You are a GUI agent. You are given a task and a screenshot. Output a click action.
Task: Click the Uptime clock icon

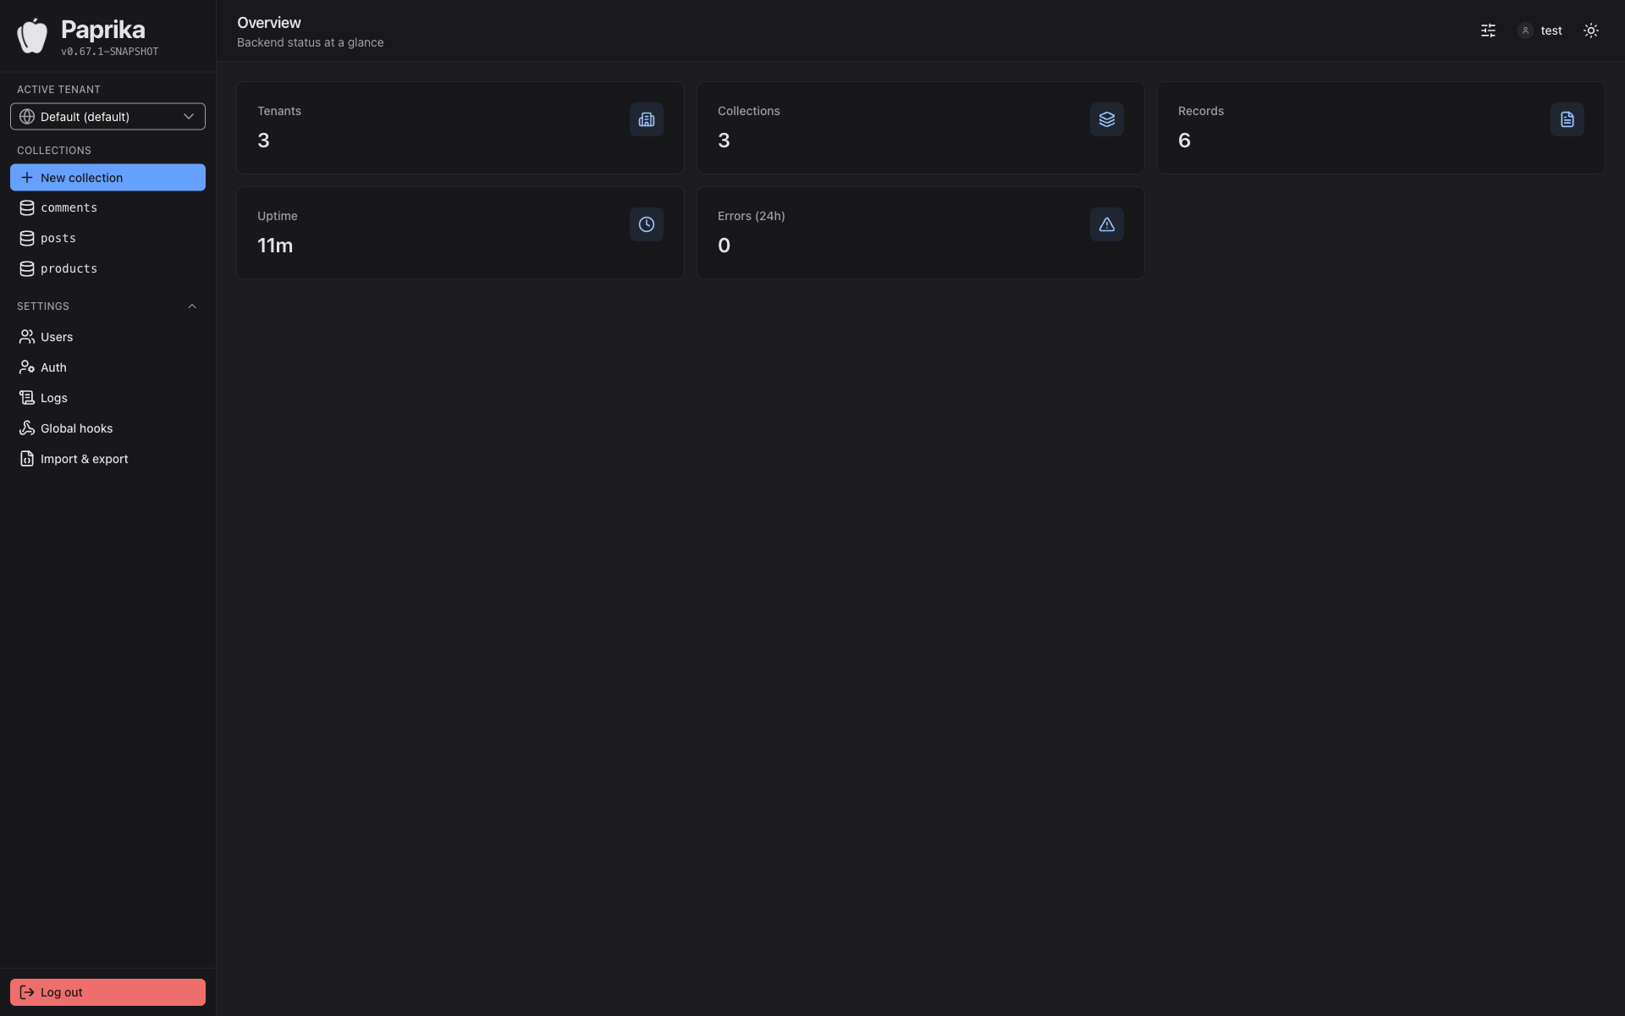click(647, 224)
